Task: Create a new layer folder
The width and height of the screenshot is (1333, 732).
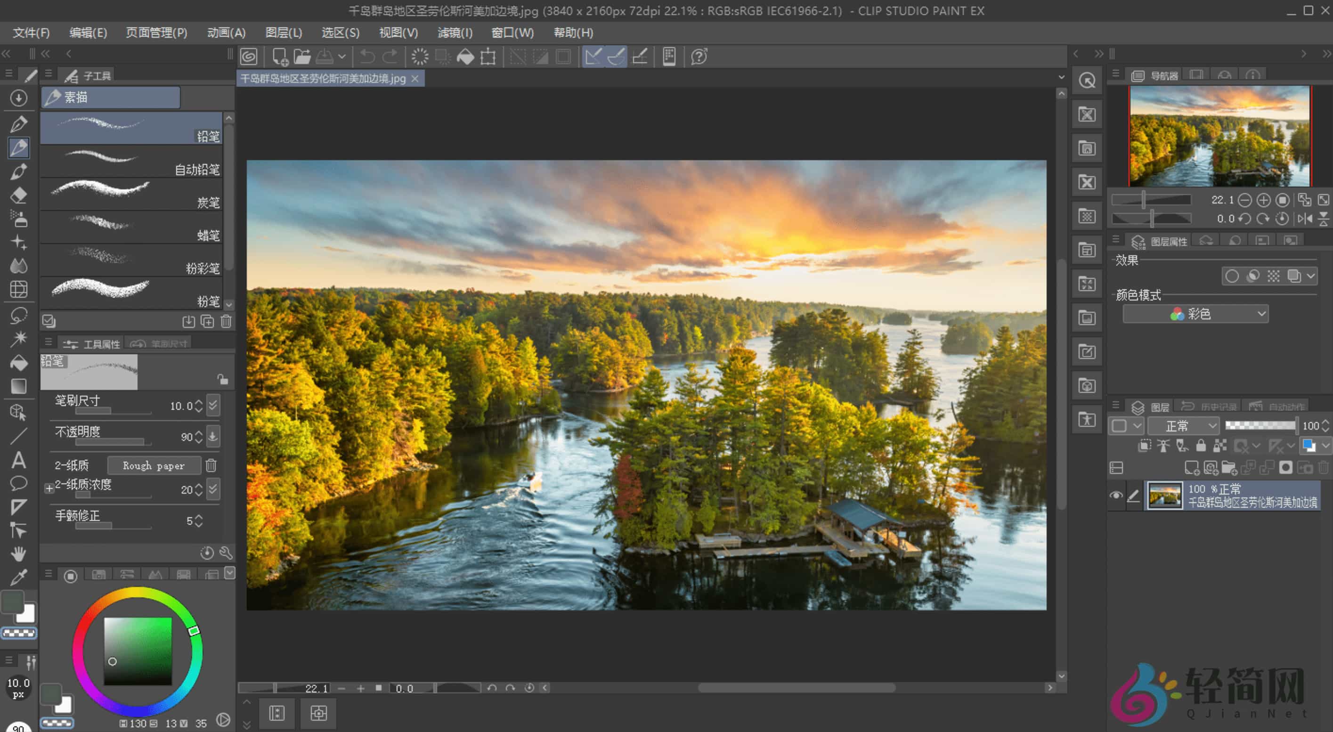Action: (x=1230, y=467)
